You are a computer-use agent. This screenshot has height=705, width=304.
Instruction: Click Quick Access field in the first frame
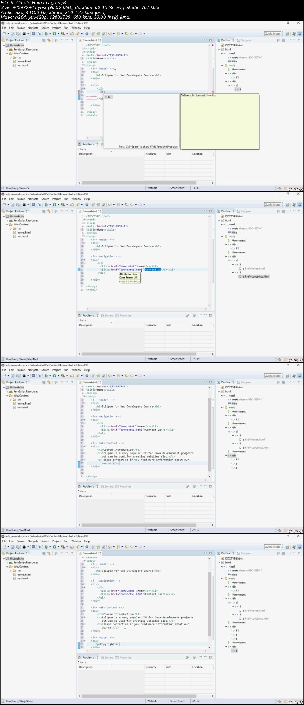(x=273, y=34)
